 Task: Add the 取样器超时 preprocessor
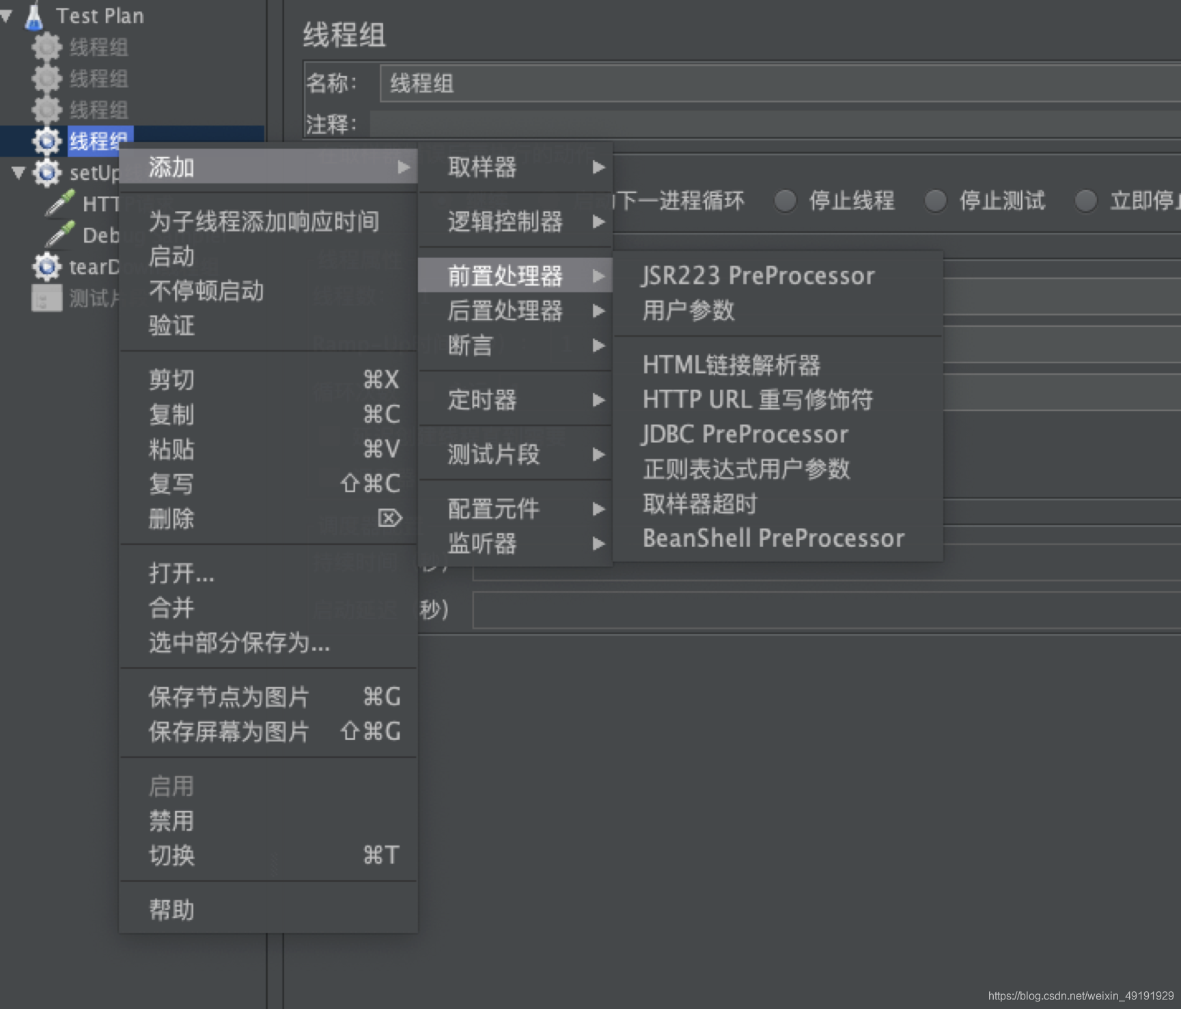coord(778,504)
